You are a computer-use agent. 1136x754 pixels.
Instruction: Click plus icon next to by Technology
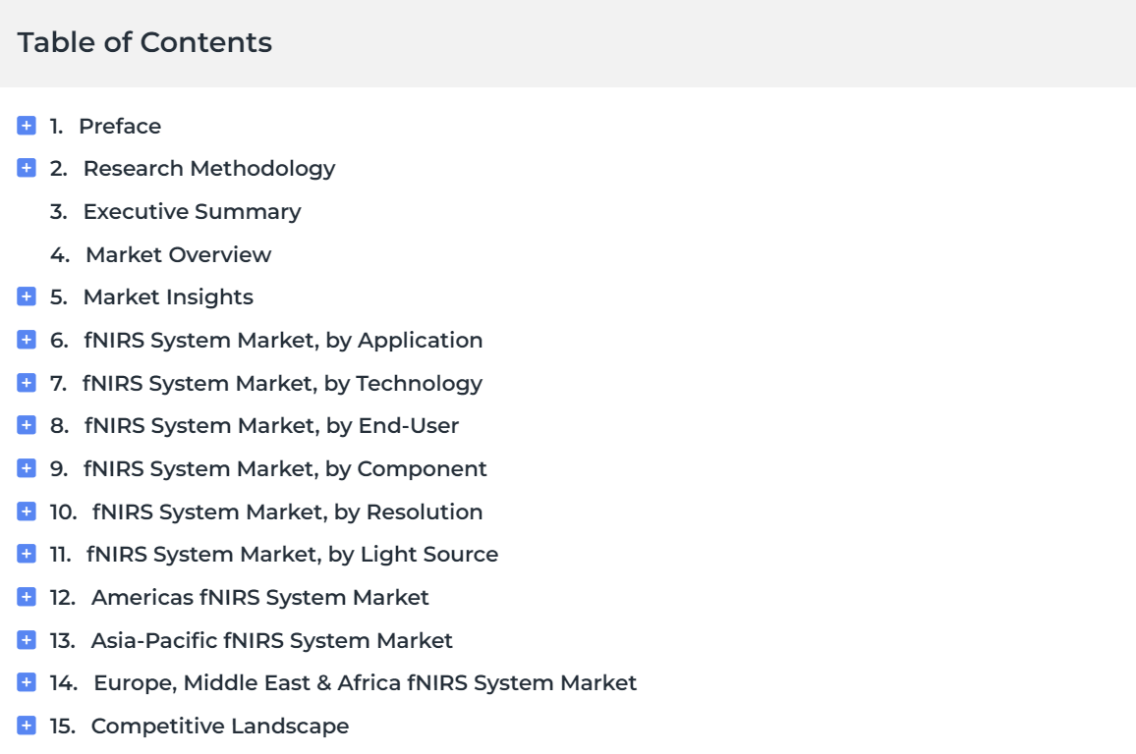pyautogui.click(x=27, y=382)
